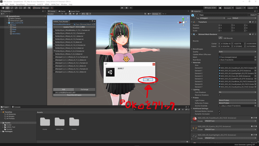
Task: Open Transform component help icon
Action: click(x=250, y=22)
